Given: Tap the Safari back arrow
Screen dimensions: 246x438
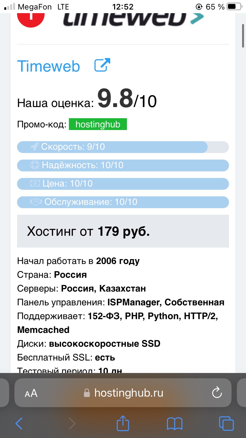Looking at the screenshot, I should (19, 424).
